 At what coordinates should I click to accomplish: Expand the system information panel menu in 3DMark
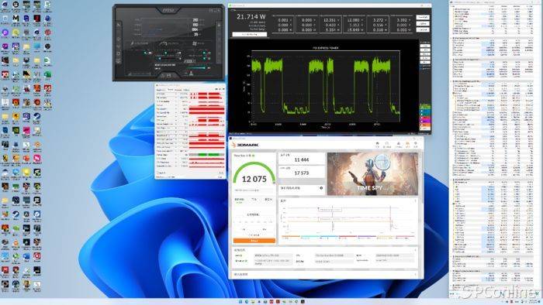[x=416, y=250]
